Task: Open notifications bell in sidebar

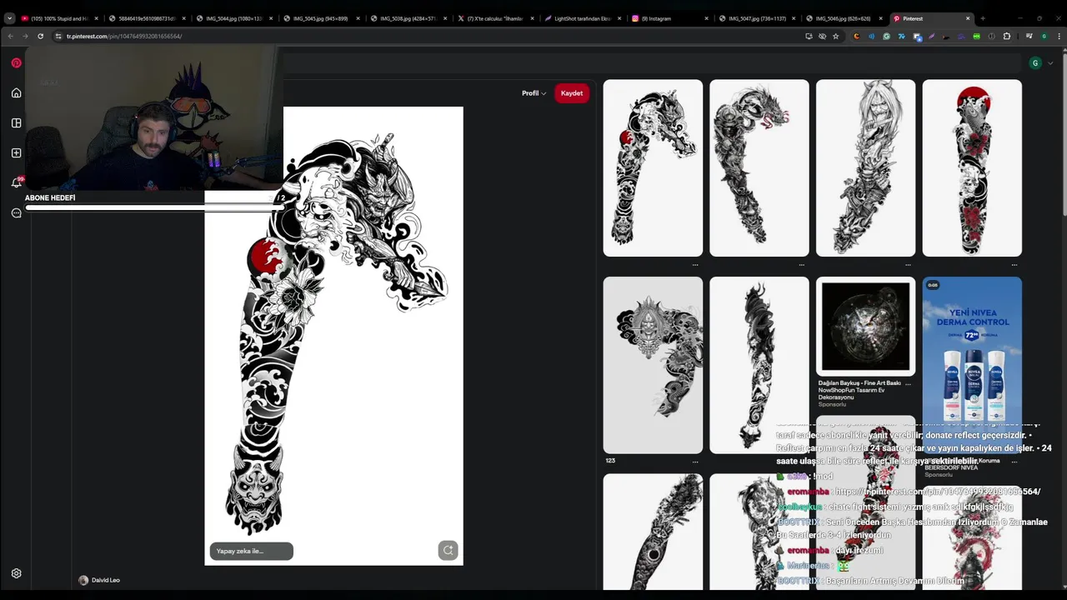Action: click(x=16, y=182)
